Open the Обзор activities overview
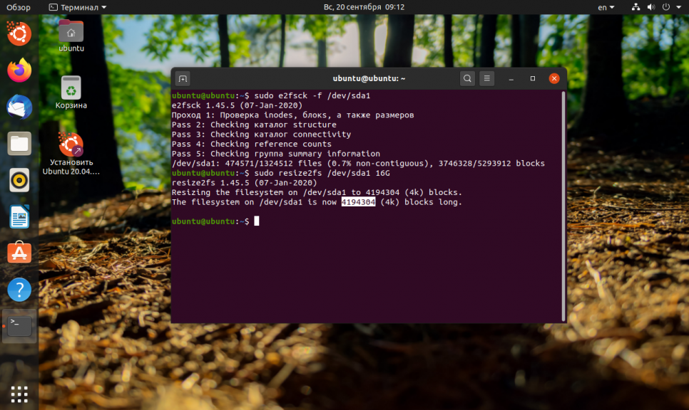 [x=19, y=7]
